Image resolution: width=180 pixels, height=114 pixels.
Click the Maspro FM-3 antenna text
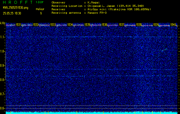pos(97,13)
